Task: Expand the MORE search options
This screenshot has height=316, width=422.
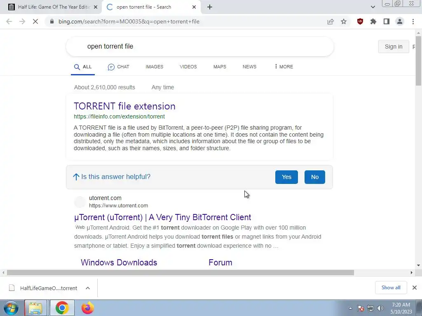Action: [x=284, y=67]
